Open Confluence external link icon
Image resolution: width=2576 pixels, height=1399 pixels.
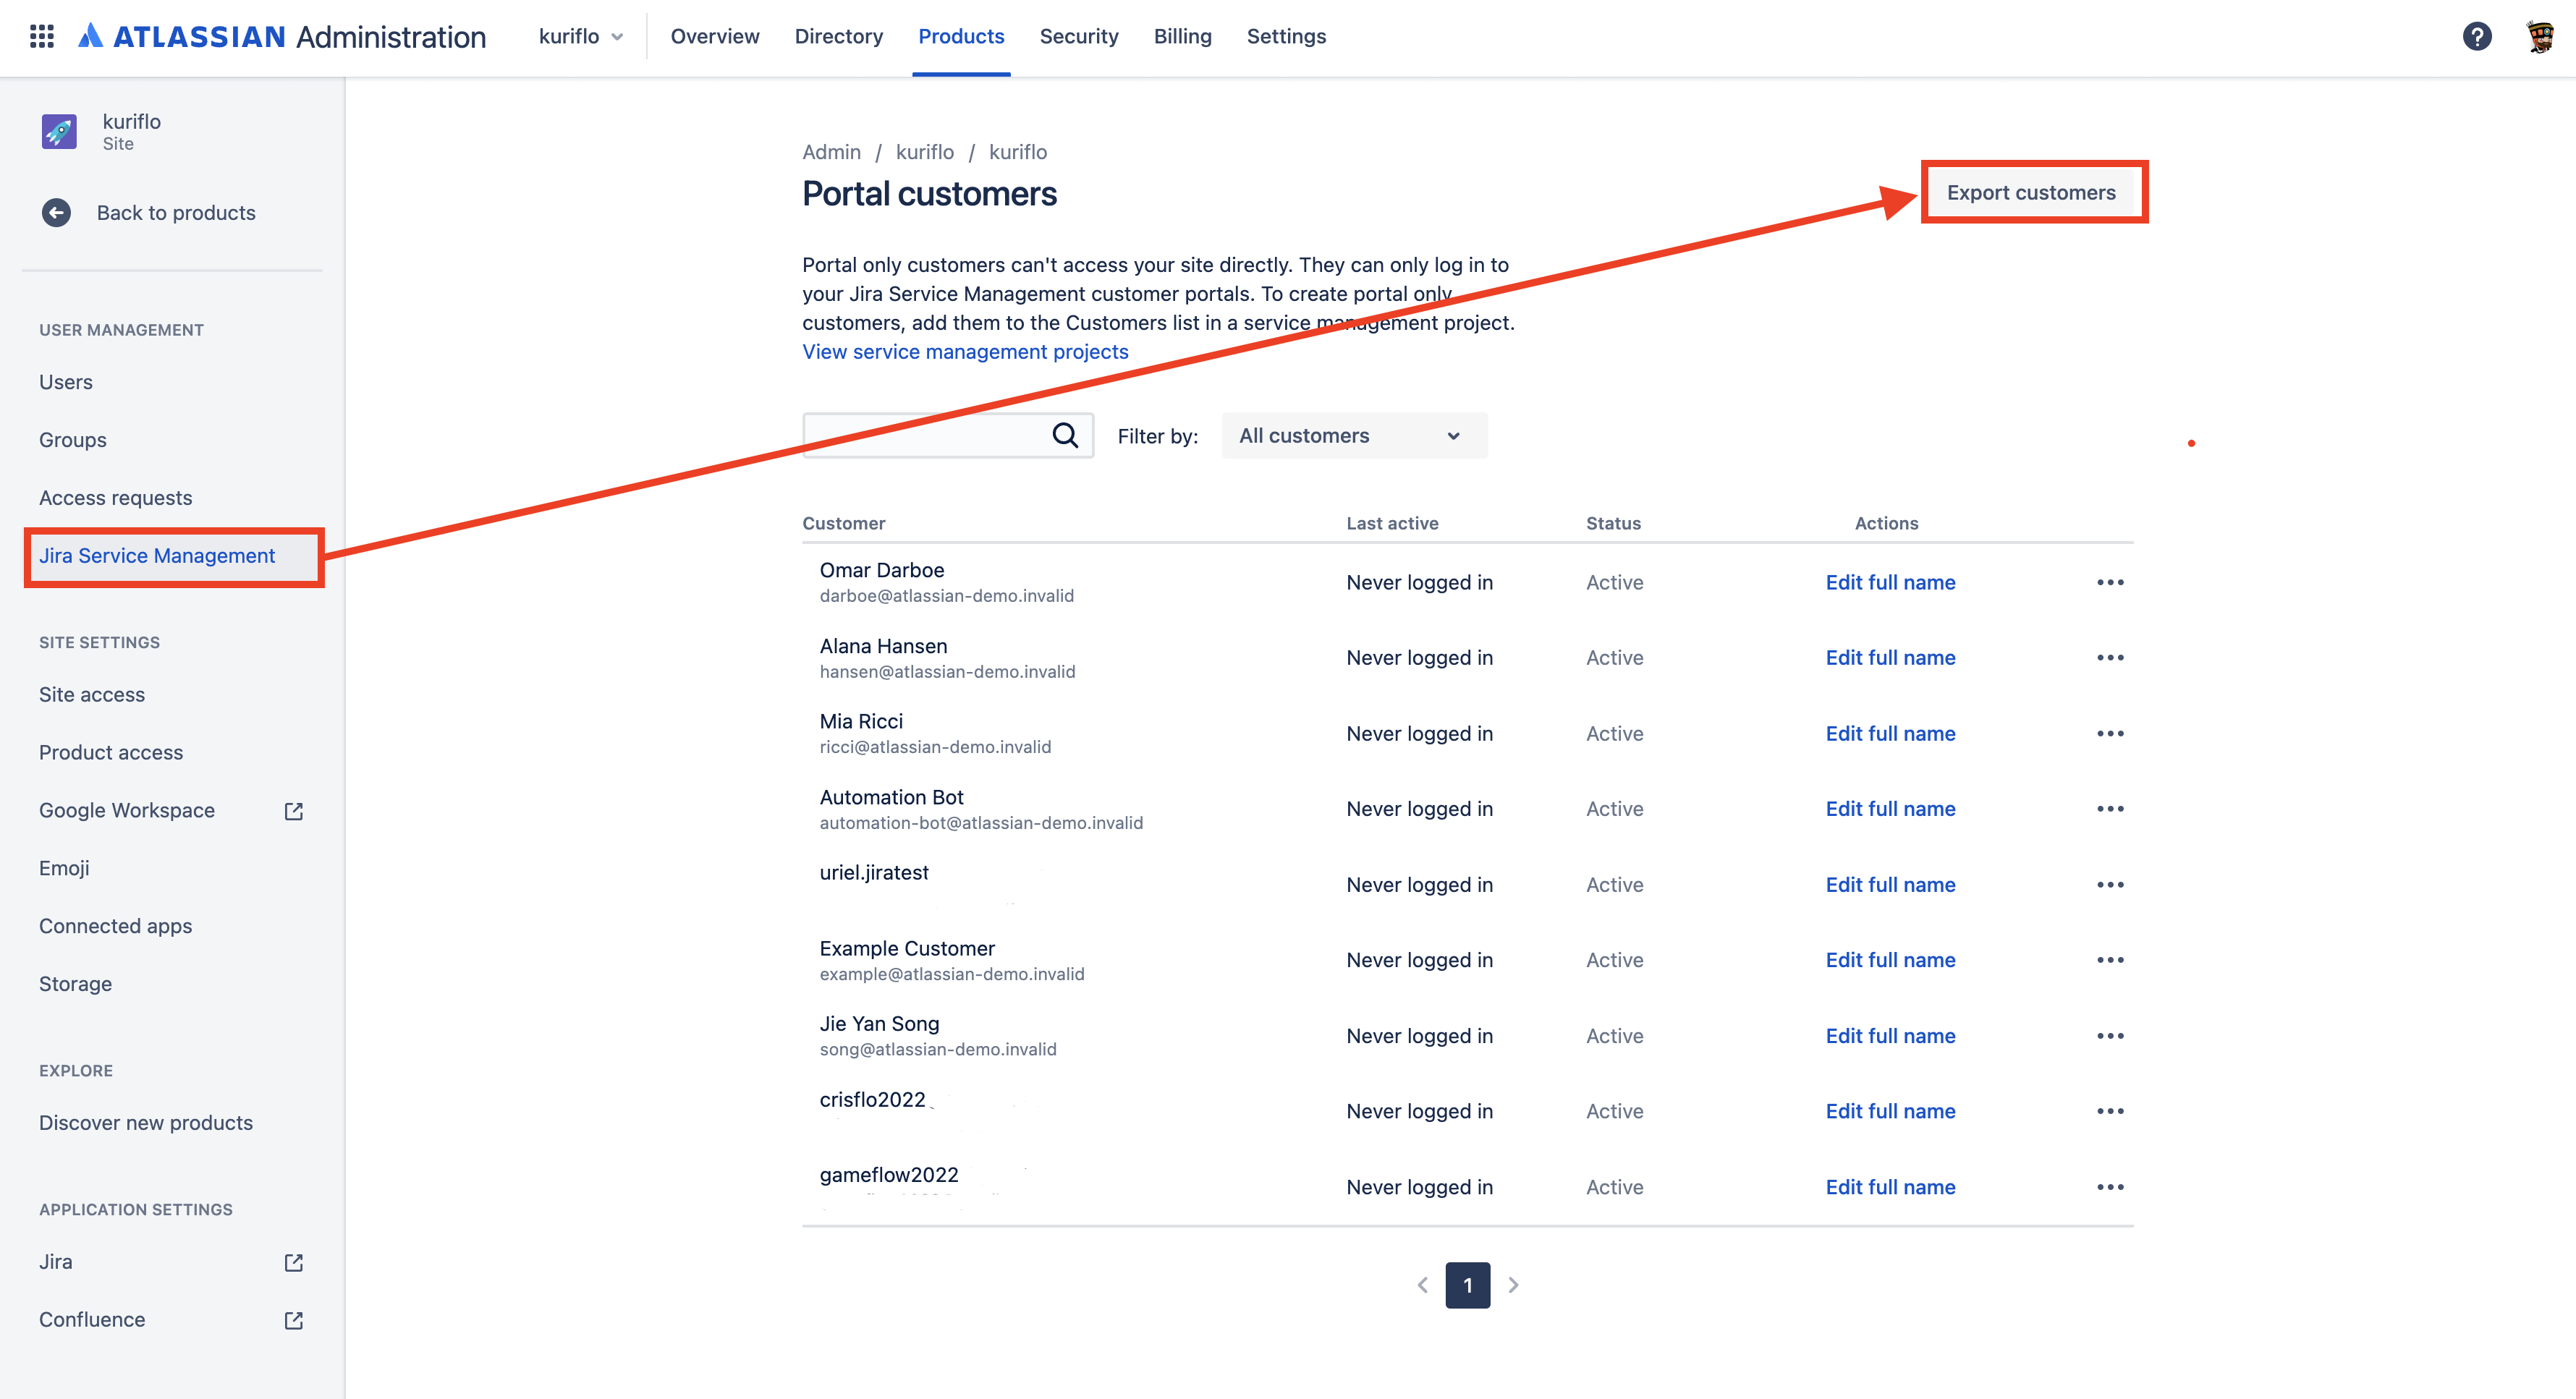tap(293, 1320)
